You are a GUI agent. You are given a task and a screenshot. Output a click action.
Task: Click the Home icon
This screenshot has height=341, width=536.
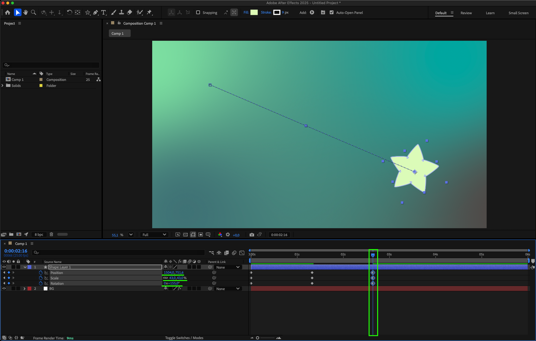coord(8,12)
